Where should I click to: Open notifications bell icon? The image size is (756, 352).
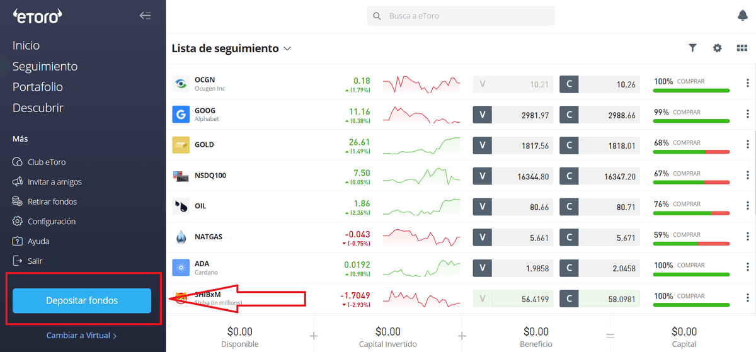point(743,16)
